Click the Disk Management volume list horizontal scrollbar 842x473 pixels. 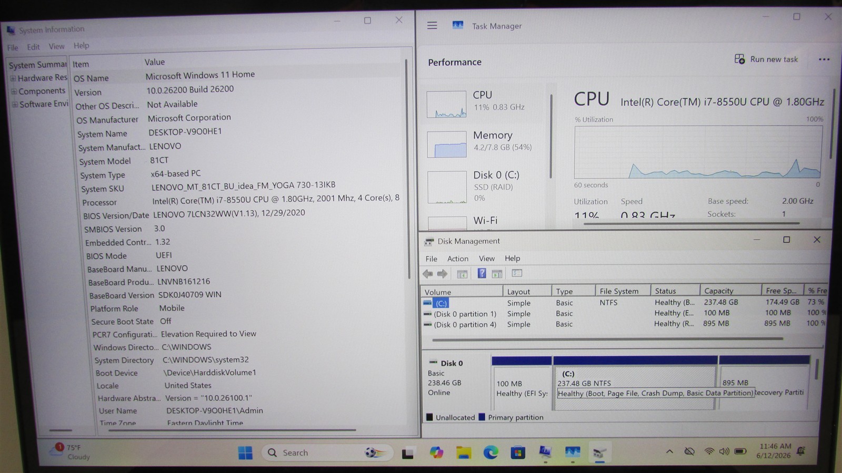608,340
